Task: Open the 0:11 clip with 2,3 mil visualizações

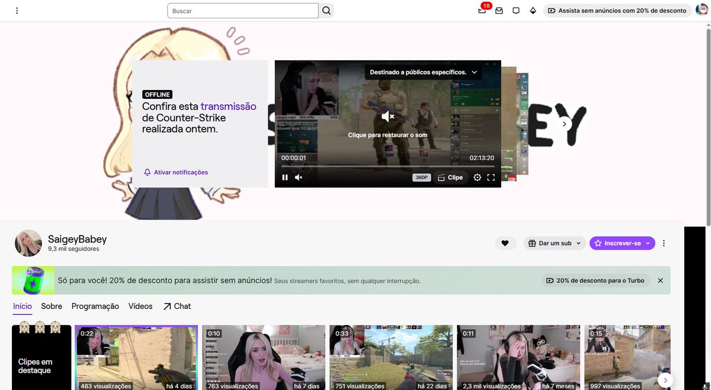Action: click(x=518, y=357)
